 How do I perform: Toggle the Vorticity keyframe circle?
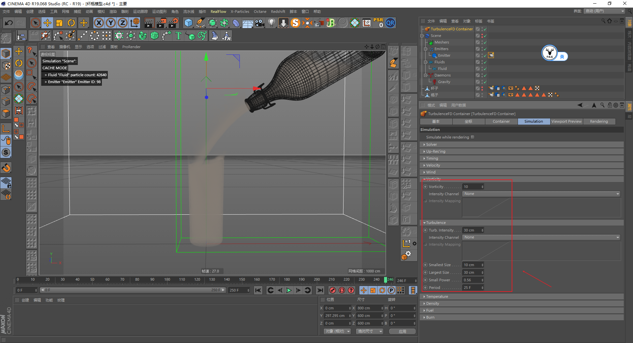[x=425, y=187]
